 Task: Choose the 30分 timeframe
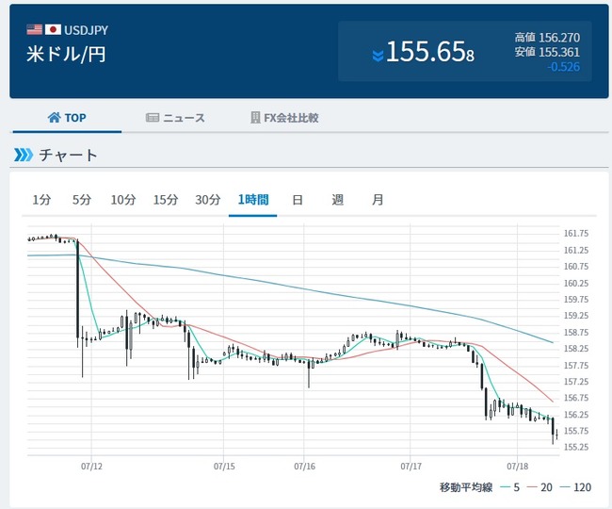(x=207, y=200)
